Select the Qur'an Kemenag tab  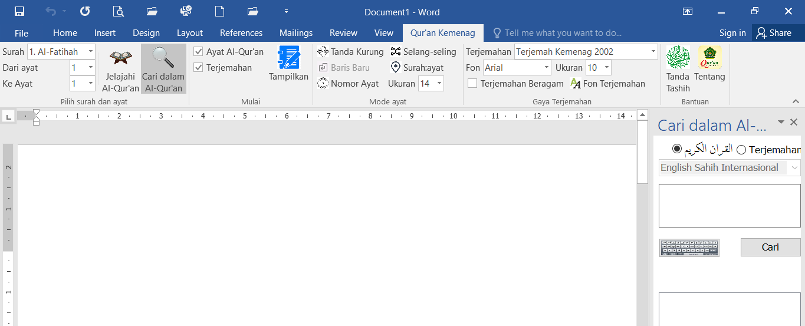pos(443,33)
